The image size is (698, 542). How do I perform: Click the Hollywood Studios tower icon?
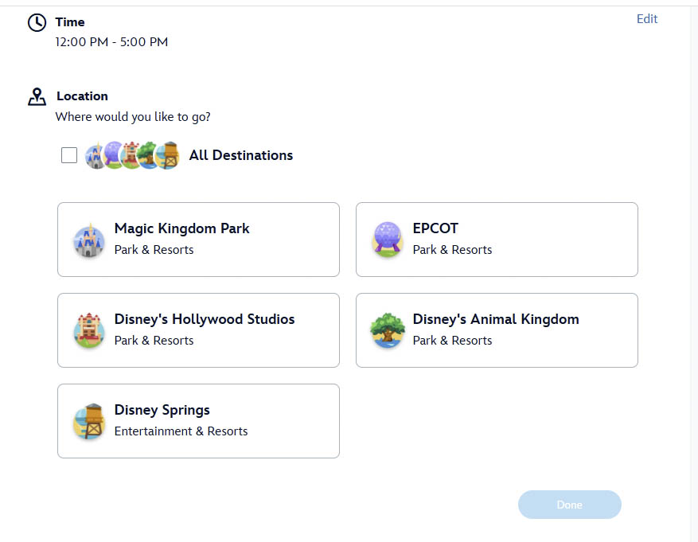point(89,331)
